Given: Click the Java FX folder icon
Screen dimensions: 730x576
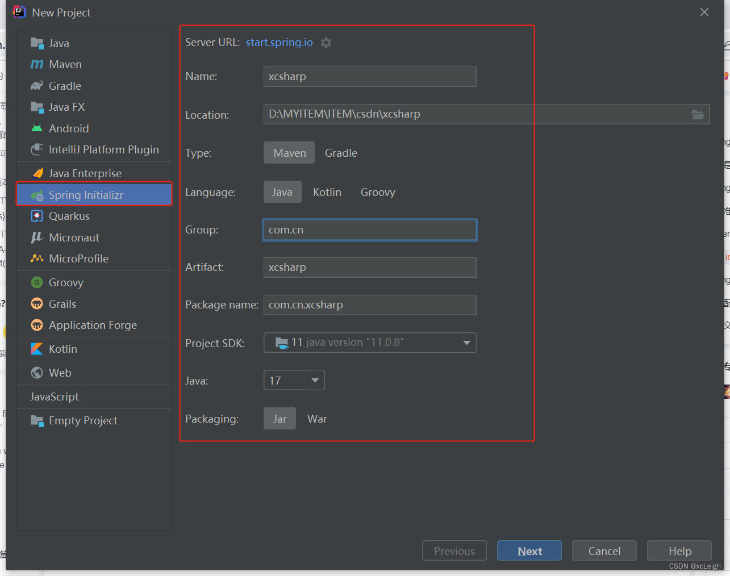Looking at the screenshot, I should pyautogui.click(x=37, y=107).
